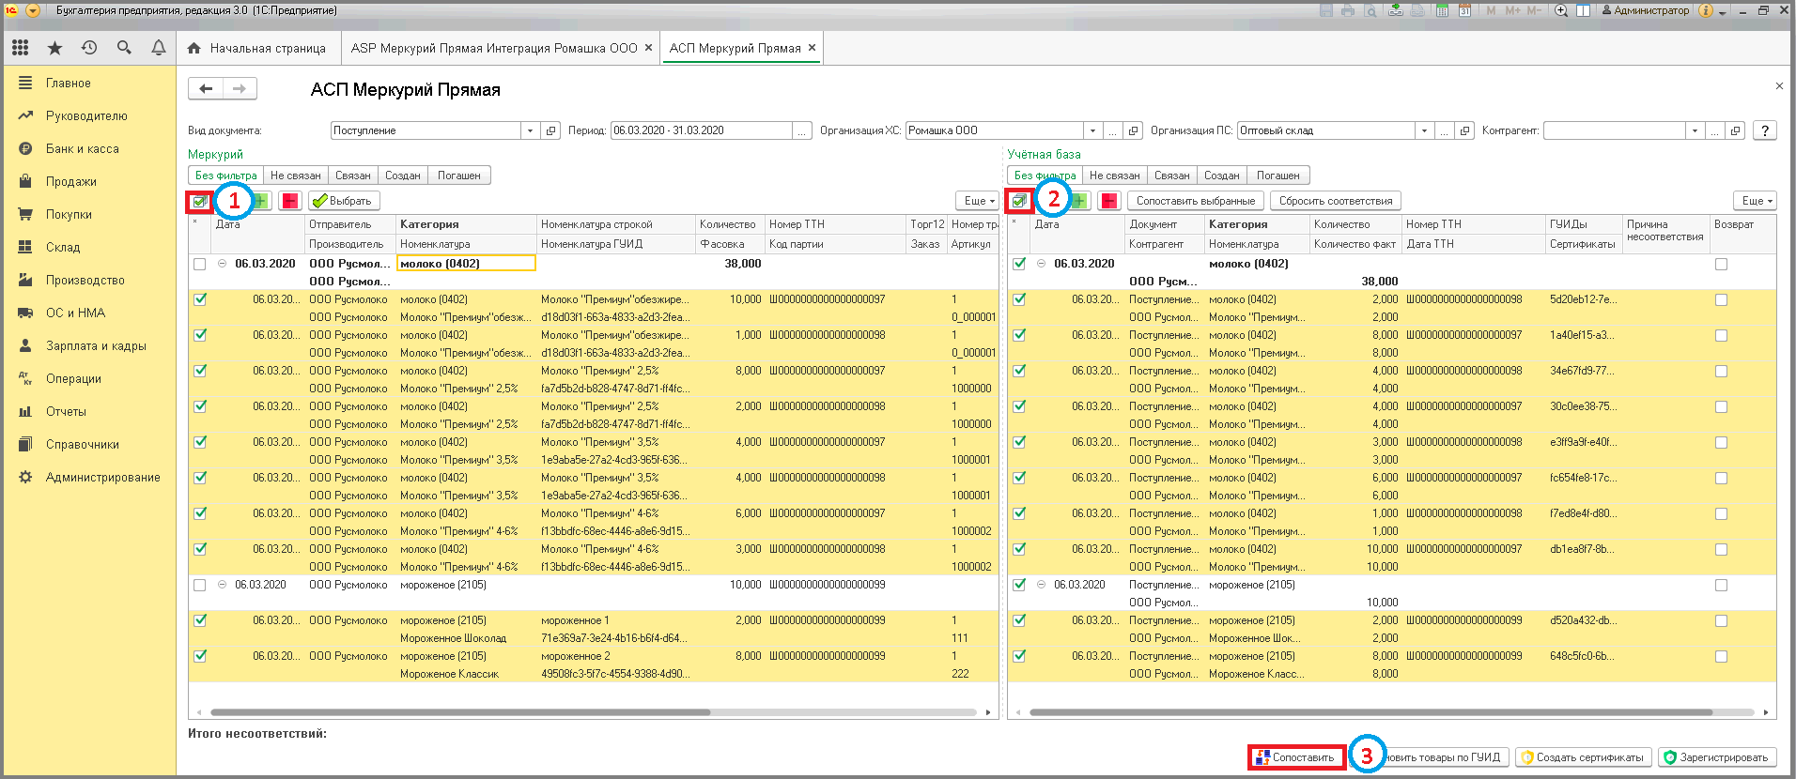Switch to ASP Меркурий Прямая Интеграция Ромашка tab

coord(501,48)
